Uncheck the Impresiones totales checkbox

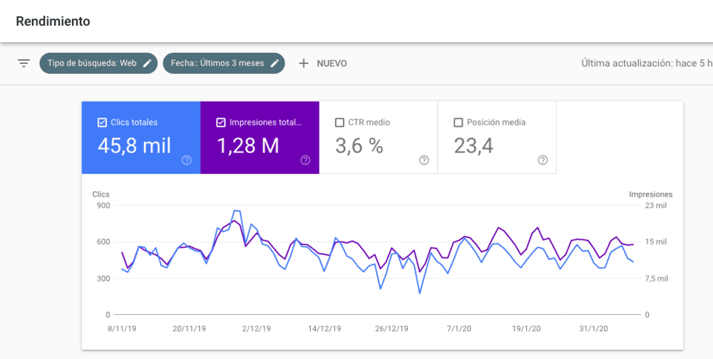pos(220,123)
